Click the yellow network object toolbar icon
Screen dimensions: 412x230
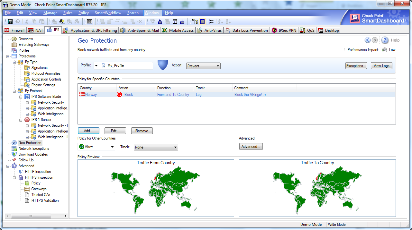pyautogui.click(x=62, y=21)
